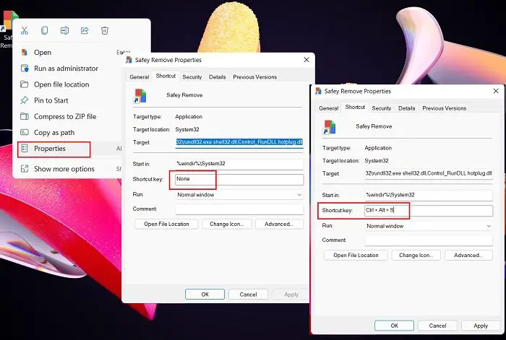
Task: Select Shortcut tab in left Properties window
Action: coord(166,76)
